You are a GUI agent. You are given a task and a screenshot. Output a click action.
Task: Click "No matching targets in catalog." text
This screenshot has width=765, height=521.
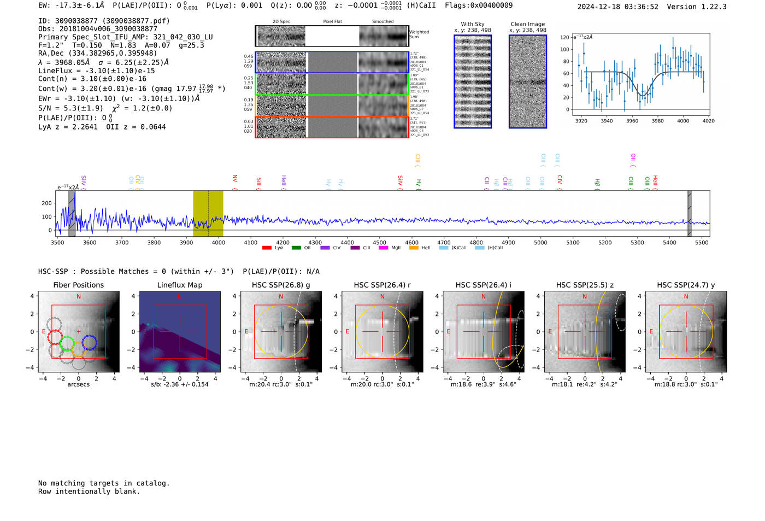(104, 483)
